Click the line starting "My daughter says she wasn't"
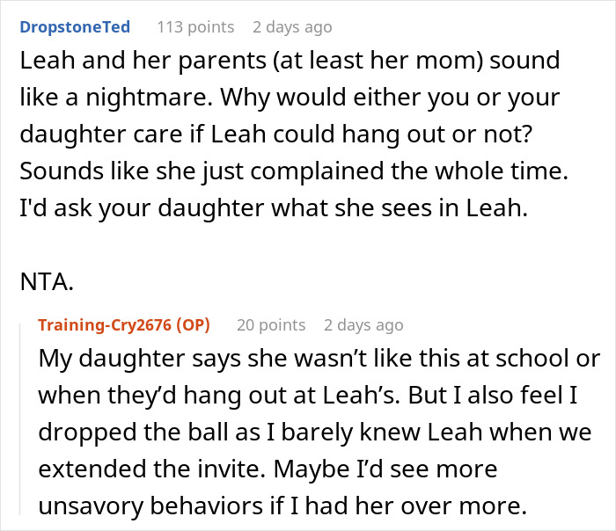 tap(319, 360)
